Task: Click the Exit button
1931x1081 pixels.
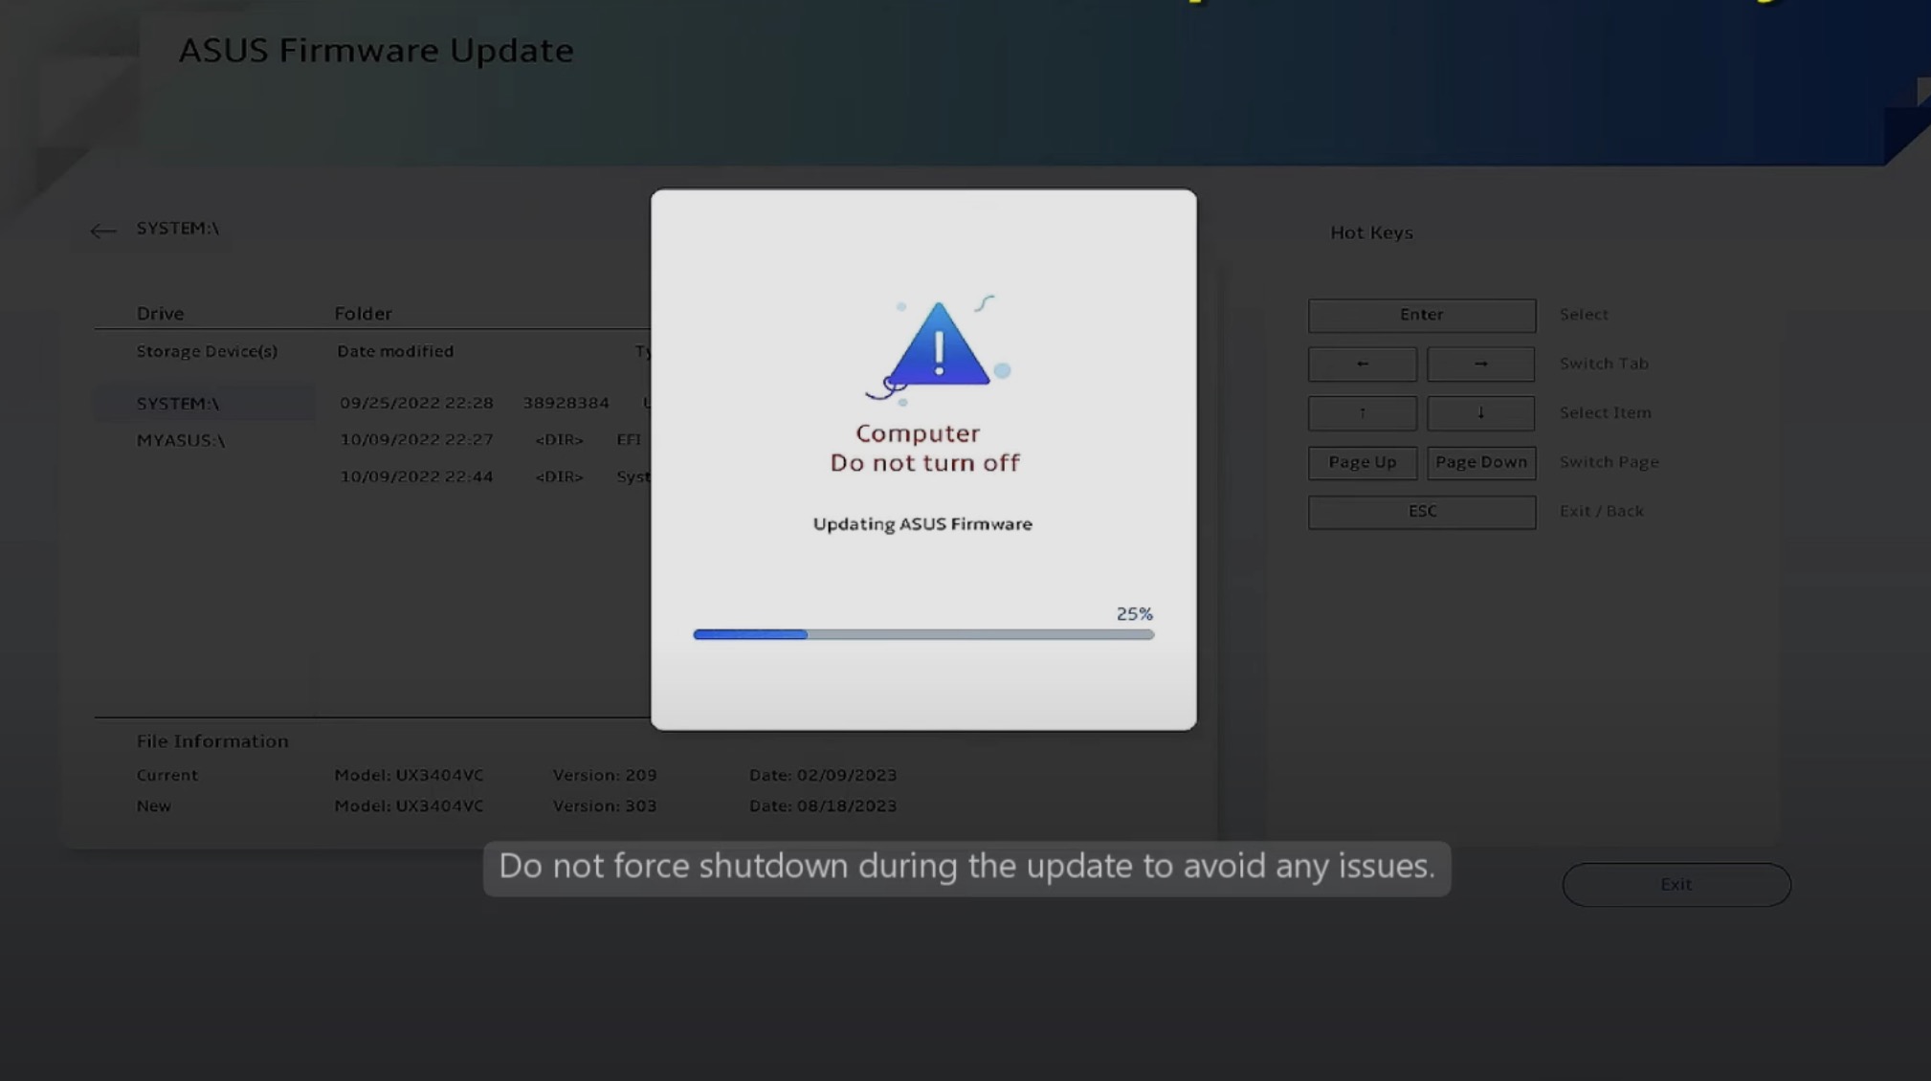Action: click(1676, 883)
